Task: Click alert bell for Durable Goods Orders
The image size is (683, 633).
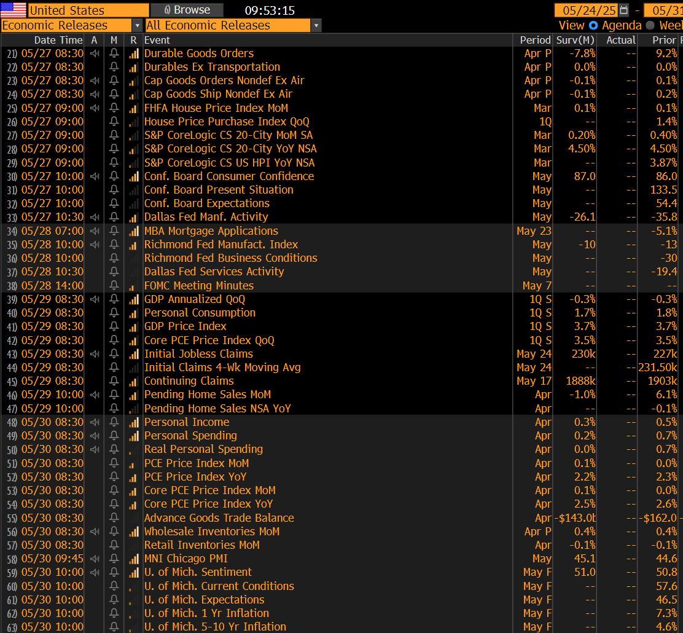Action: pos(114,53)
